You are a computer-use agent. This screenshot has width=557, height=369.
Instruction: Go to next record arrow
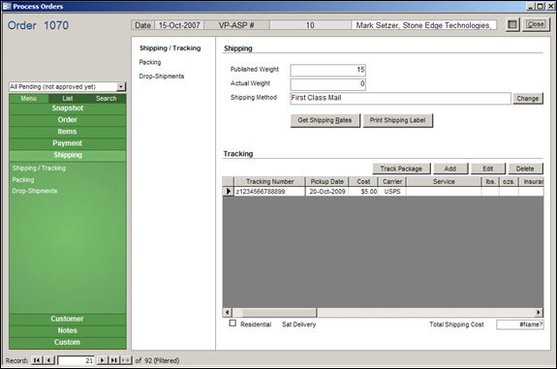point(102,360)
